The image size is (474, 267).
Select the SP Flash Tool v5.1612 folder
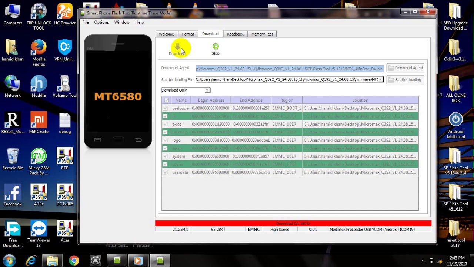click(455, 198)
